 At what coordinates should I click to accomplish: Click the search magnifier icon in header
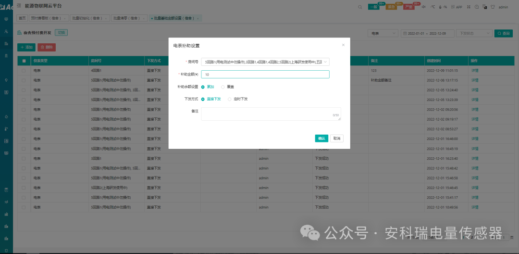360,7
